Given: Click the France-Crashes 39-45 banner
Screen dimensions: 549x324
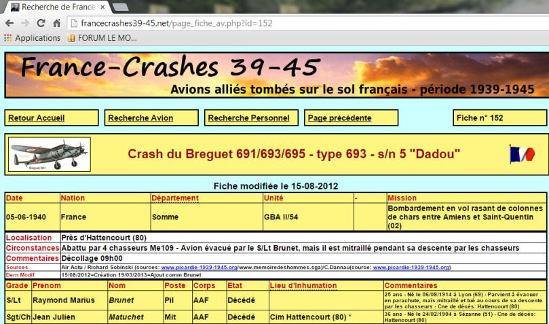Looking at the screenshot, I should pyautogui.click(x=277, y=75).
